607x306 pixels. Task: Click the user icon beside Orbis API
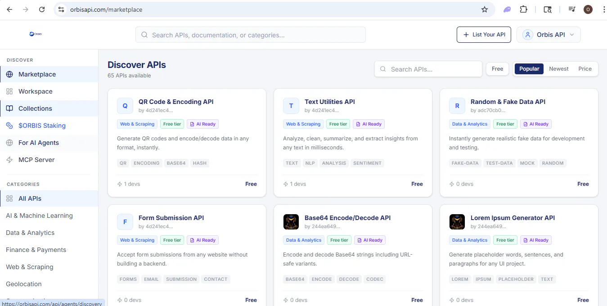[528, 35]
